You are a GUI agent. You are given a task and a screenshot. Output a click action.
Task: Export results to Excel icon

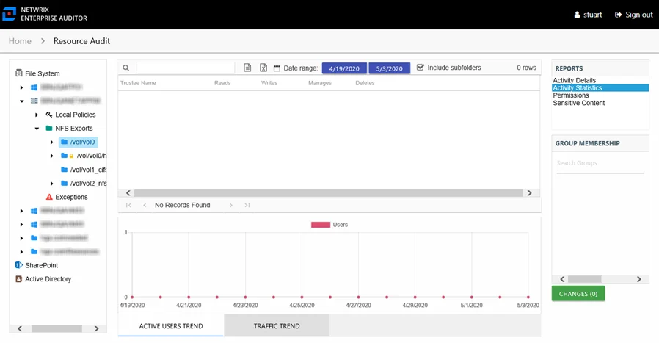coord(263,68)
